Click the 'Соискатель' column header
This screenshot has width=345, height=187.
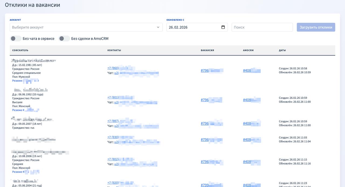point(20,50)
